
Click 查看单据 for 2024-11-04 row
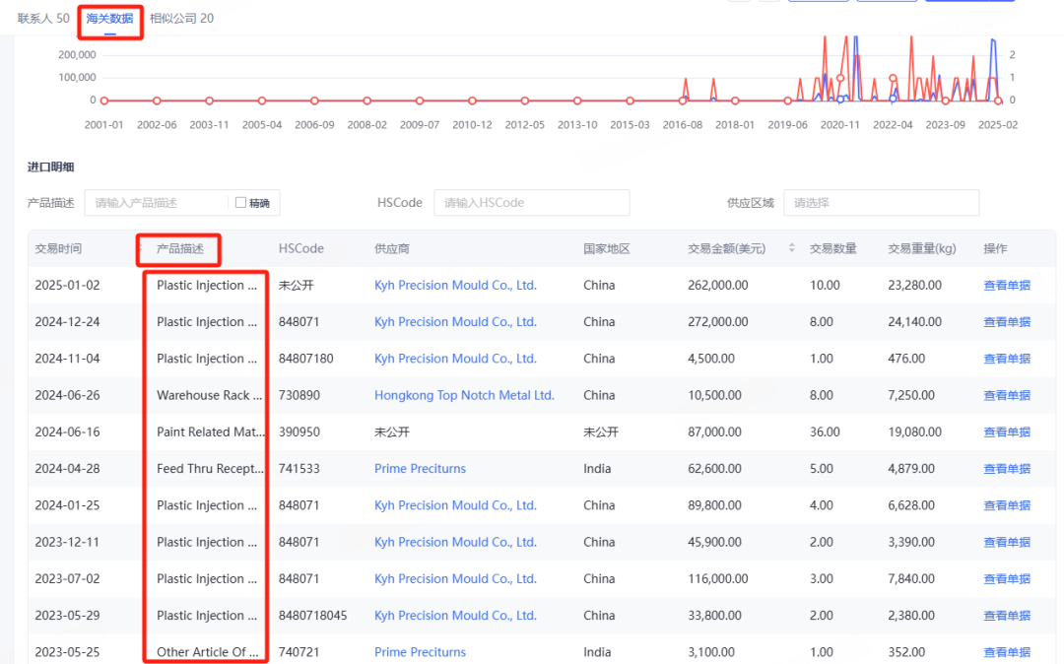[1007, 359]
